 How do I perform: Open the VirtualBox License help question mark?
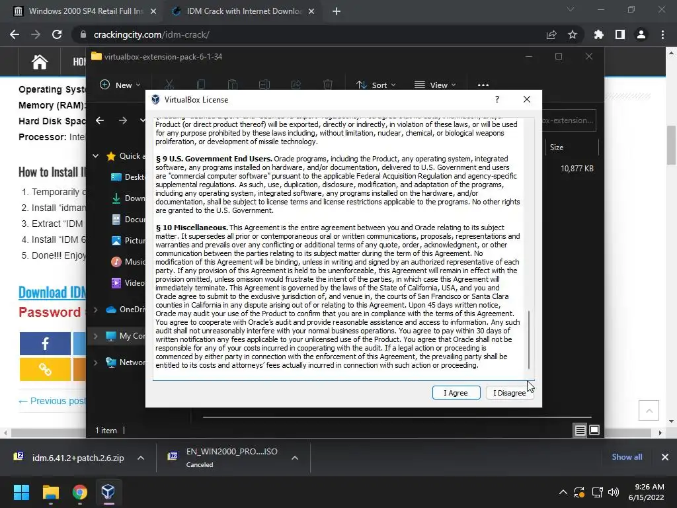497,99
